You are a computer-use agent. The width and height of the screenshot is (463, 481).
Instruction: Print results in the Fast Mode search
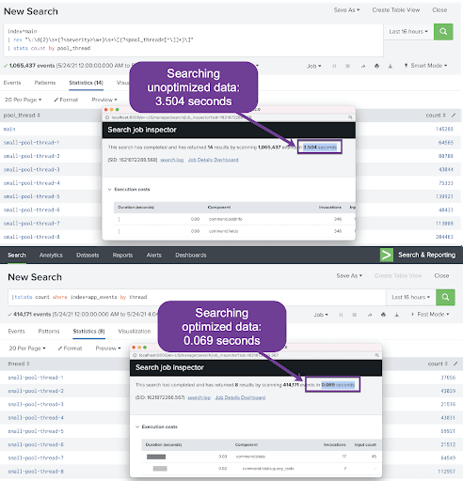click(x=383, y=315)
